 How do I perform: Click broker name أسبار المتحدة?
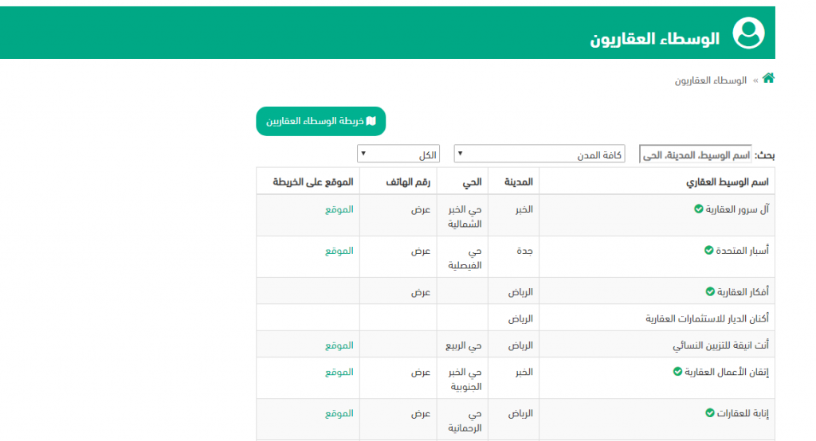pyautogui.click(x=742, y=251)
